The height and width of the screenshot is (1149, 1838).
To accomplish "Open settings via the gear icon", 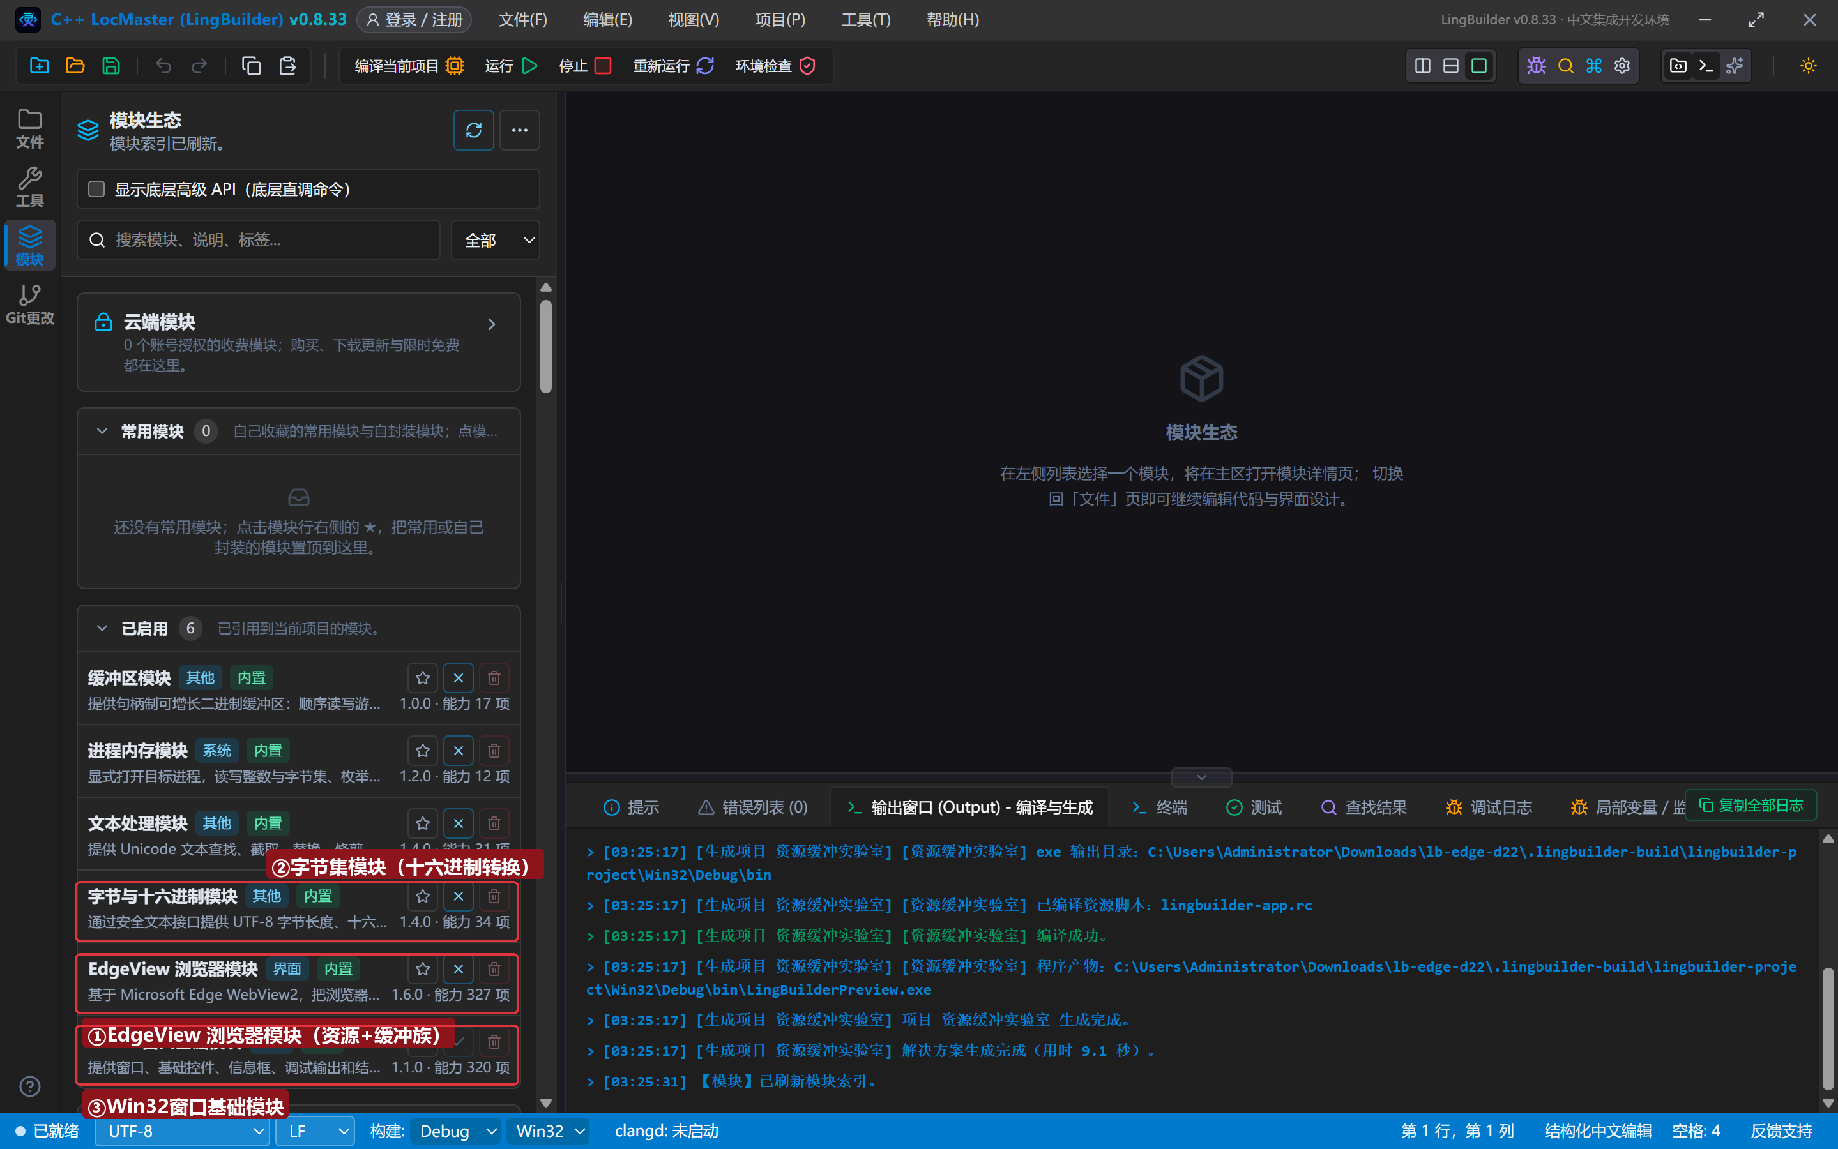I will (1622, 66).
